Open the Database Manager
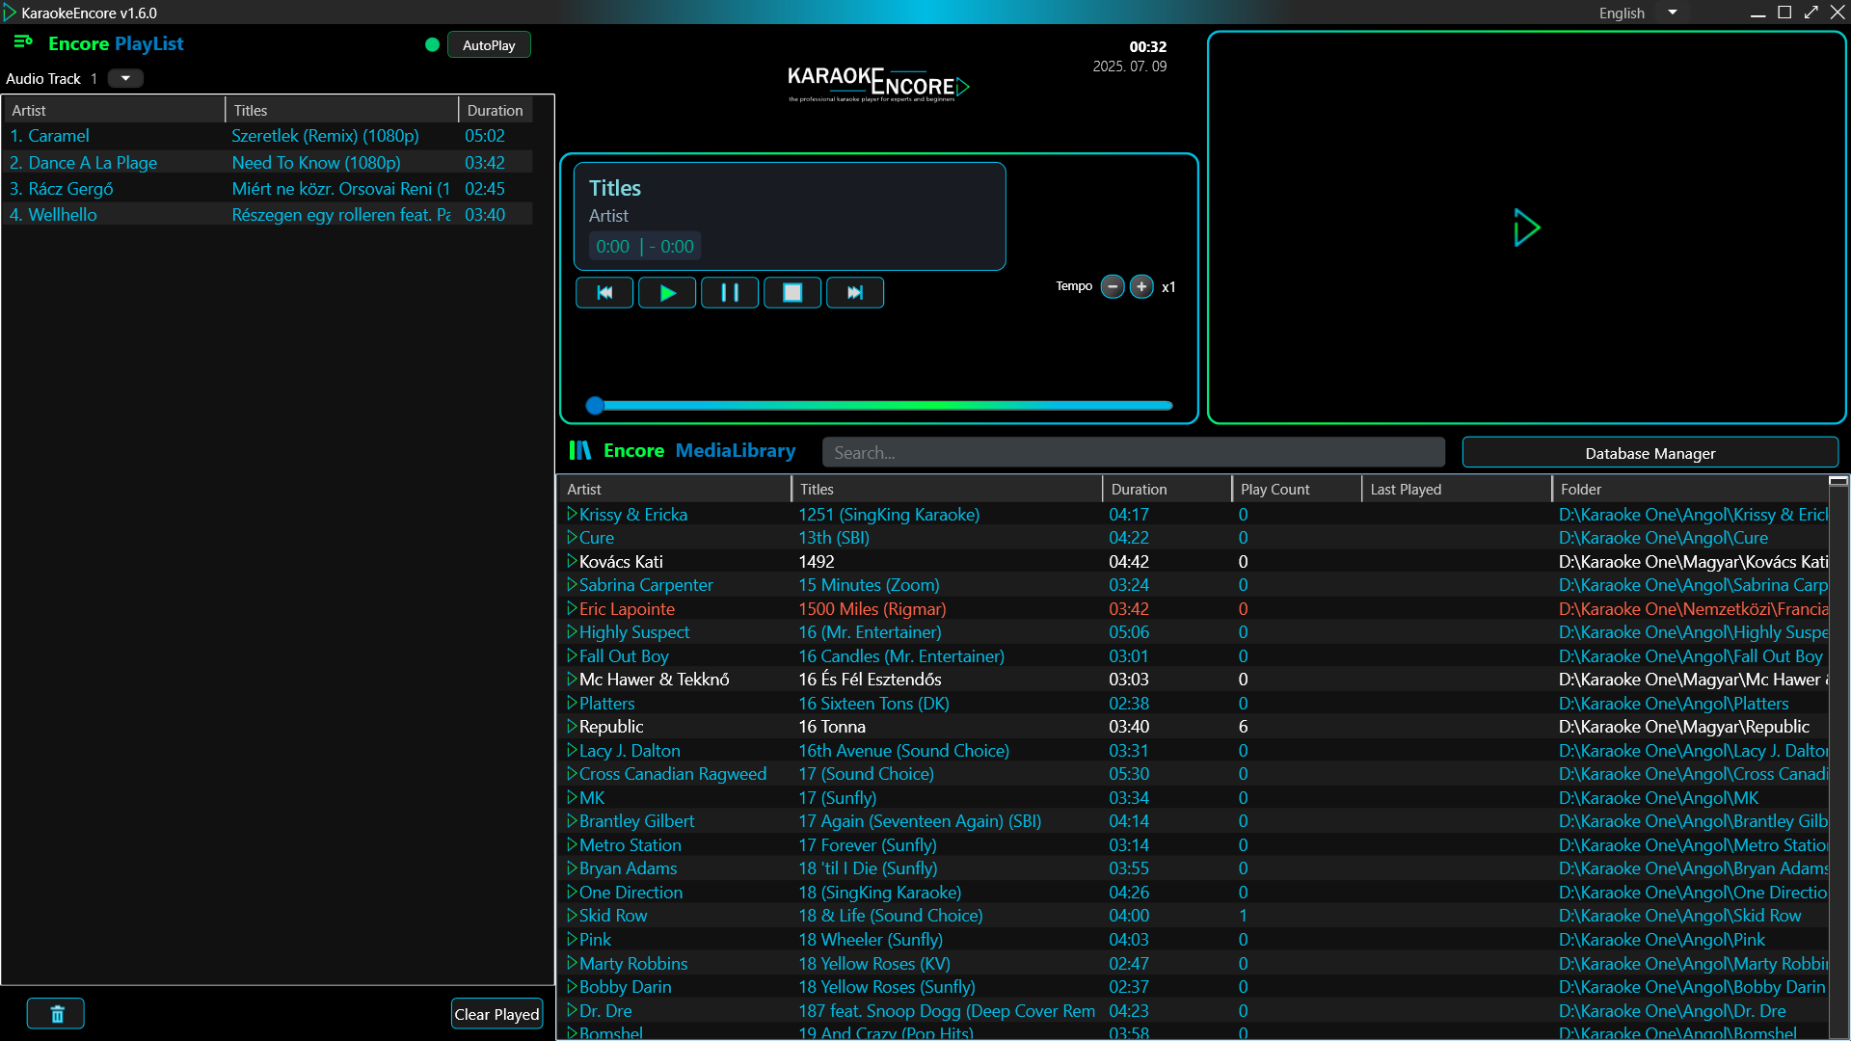1851x1041 pixels. point(1650,453)
